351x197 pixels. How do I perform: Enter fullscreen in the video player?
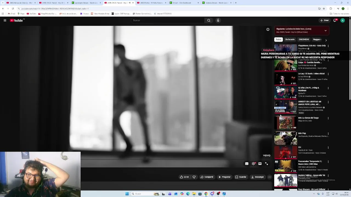(x=267, y=164)
